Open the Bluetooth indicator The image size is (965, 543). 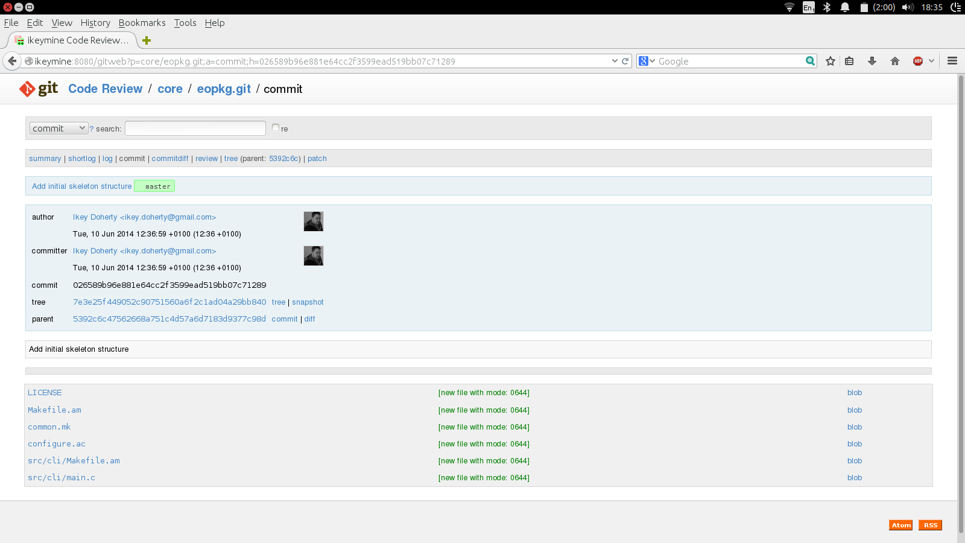pyautogui.click(x=827, y=7)
